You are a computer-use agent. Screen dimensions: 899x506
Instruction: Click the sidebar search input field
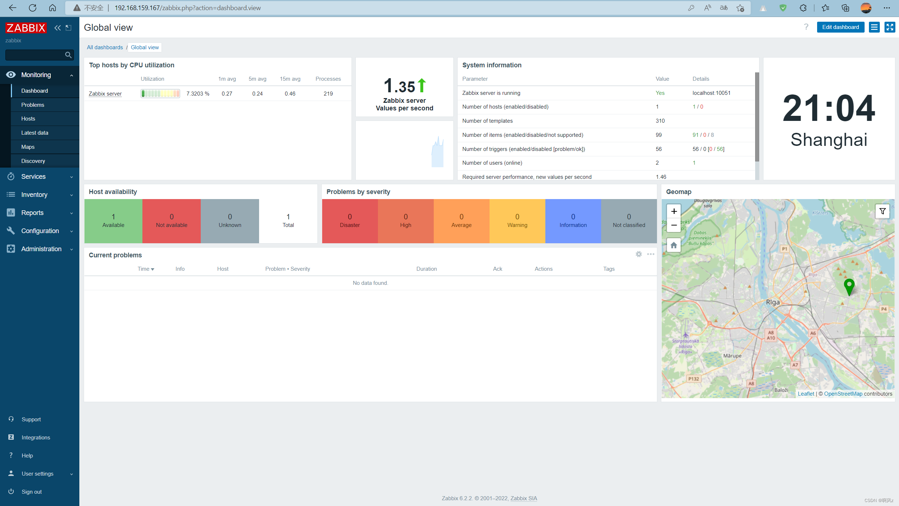click(x=34, y=55)
